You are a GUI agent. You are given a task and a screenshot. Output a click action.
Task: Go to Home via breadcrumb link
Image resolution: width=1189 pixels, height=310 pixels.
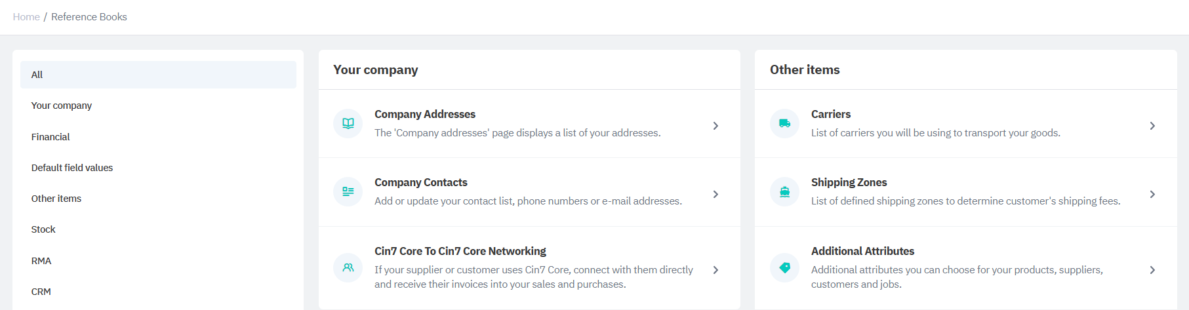[26, 17]
